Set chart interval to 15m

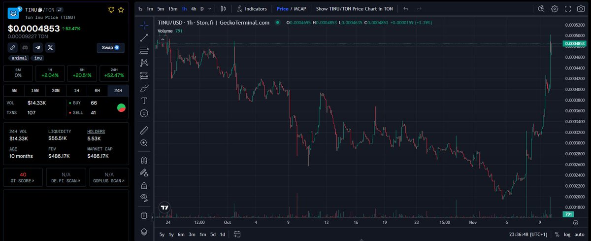point(173,8)
